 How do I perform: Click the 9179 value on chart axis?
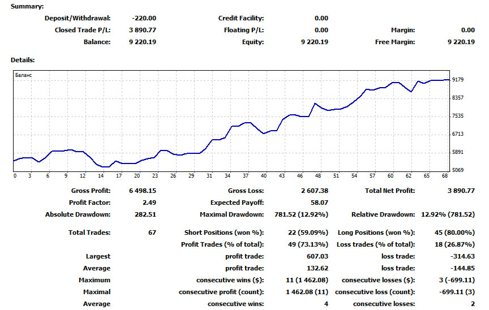[459, 80]
